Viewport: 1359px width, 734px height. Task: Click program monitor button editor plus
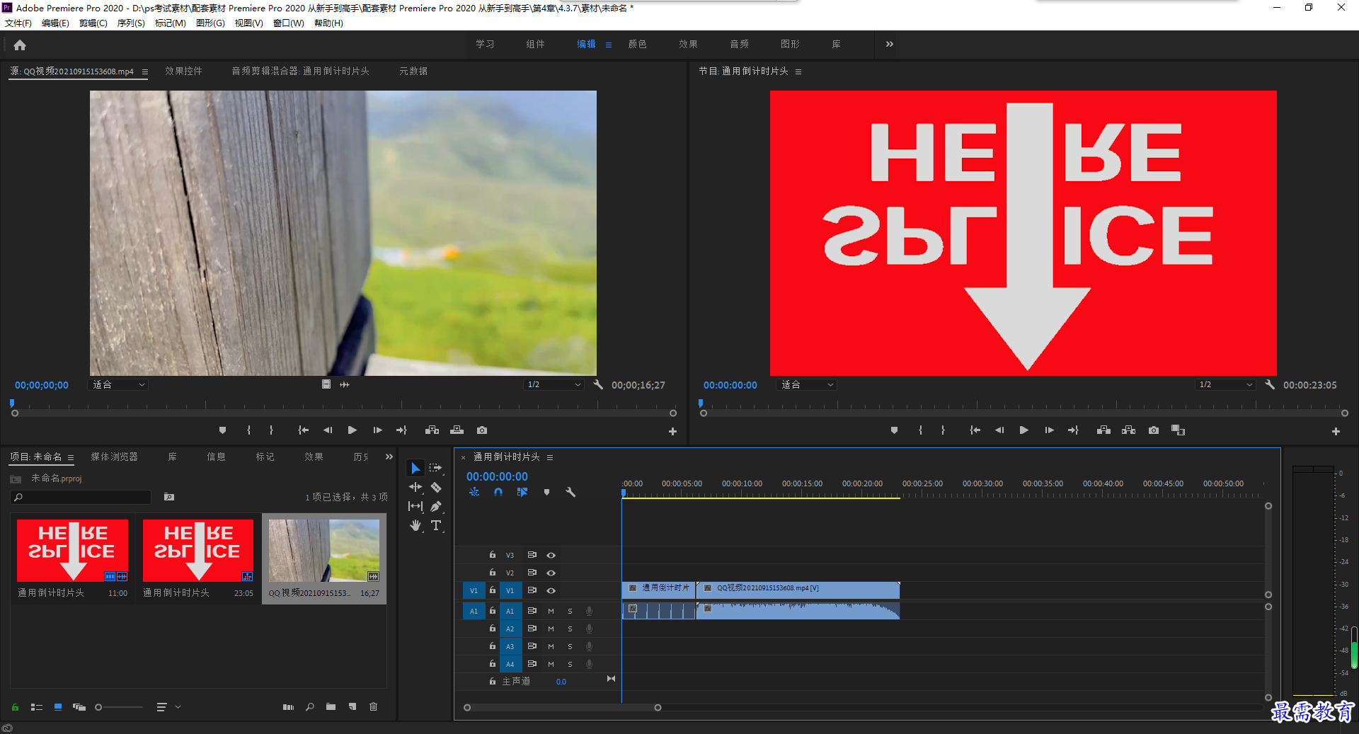(1336, 431)
